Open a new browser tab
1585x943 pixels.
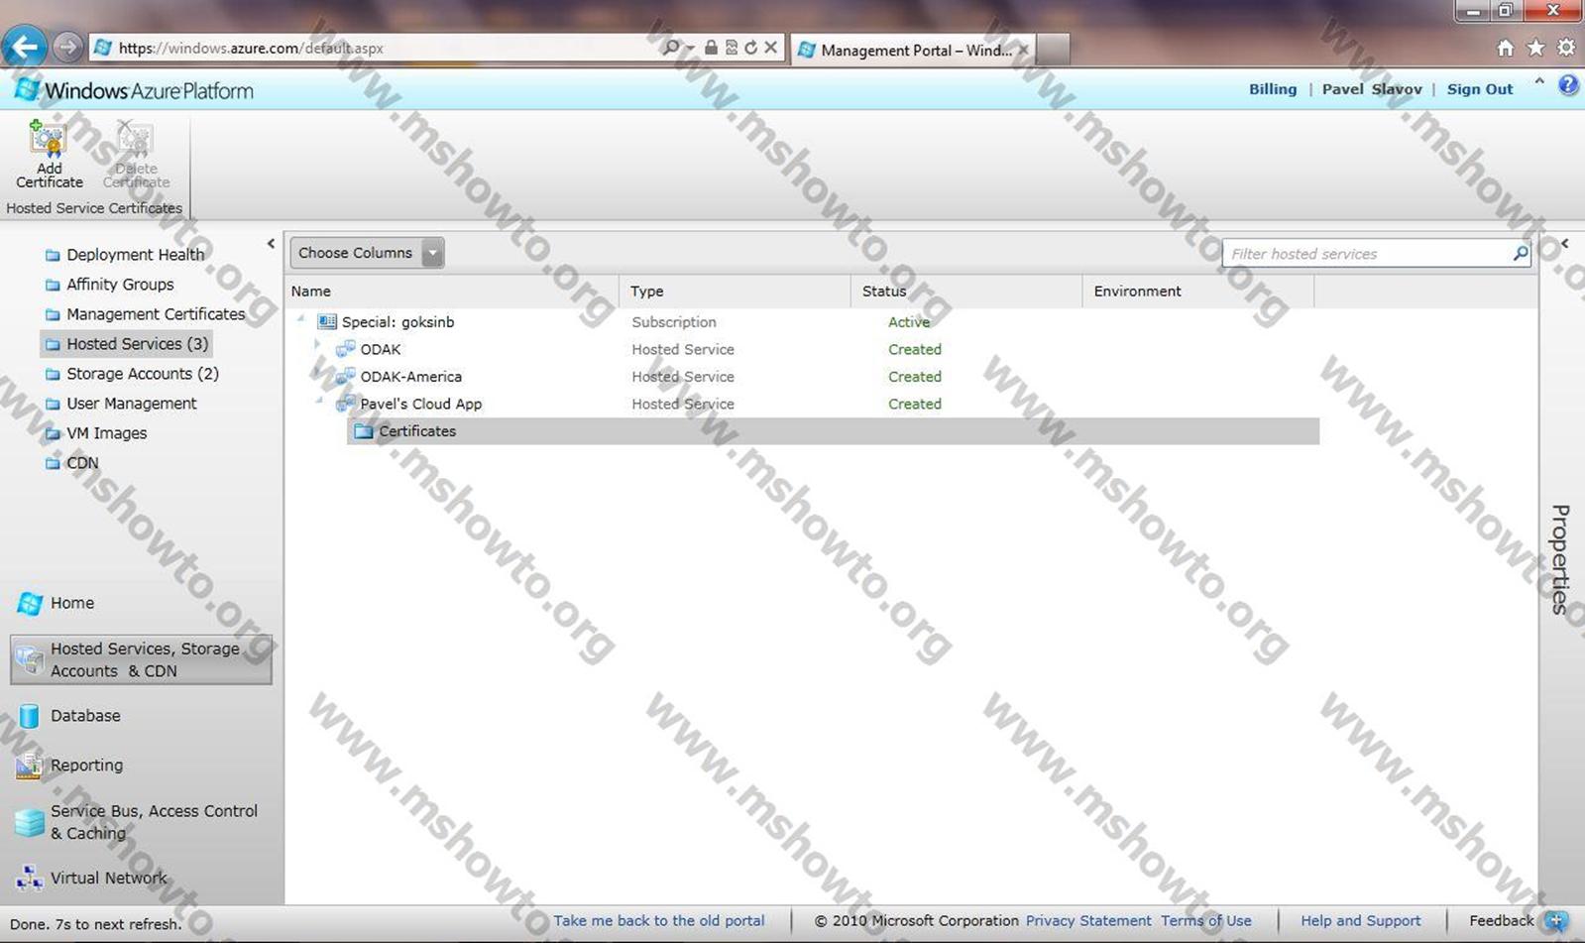pyautogui.click(x=1052, y=50)
